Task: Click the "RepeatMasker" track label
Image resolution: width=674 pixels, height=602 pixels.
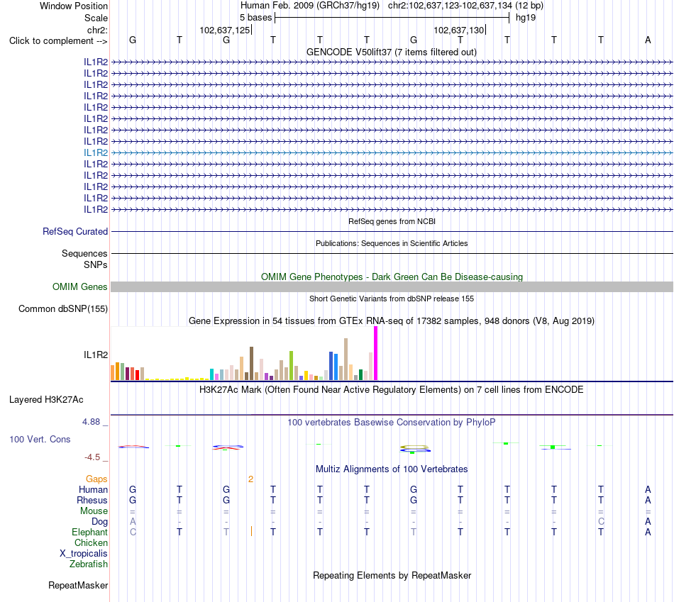Action: [78, 586]
